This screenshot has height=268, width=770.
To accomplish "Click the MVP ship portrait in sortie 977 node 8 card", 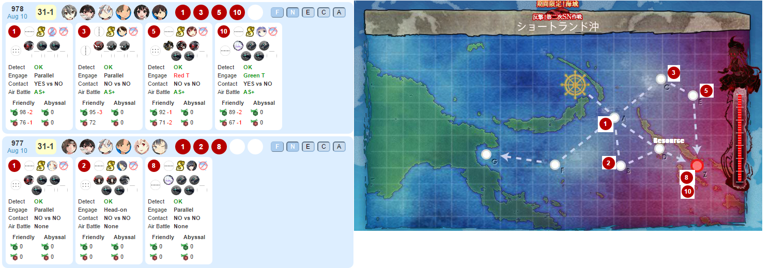I will click(x=192, y=166).
